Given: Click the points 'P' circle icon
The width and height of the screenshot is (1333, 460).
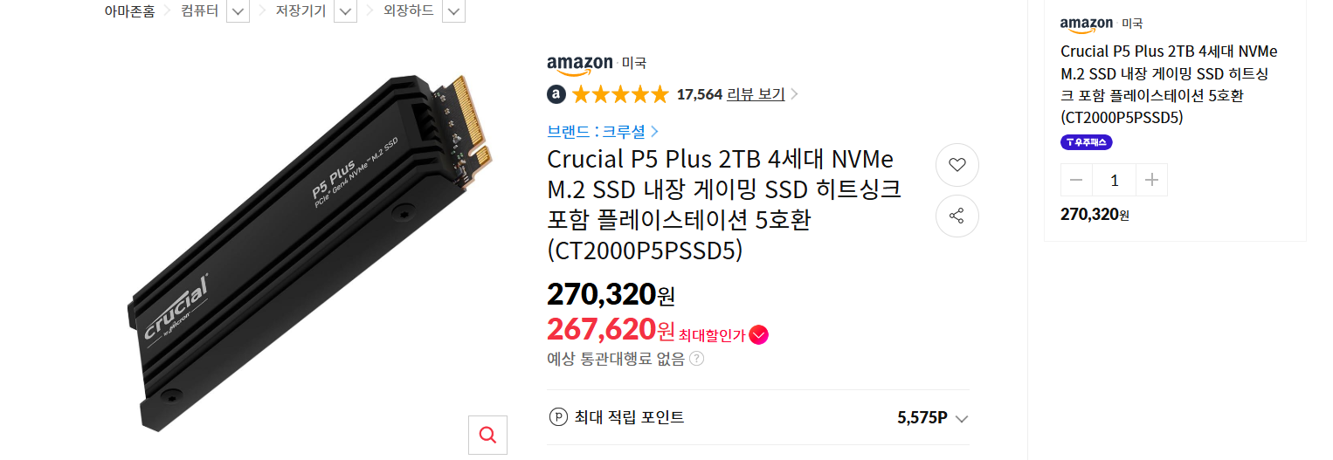Looking at the screenshot, I should click(557, 417).
